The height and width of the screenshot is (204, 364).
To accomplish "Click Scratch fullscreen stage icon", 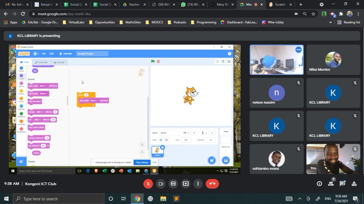I will pyautogui.click(x=229, y=61).
